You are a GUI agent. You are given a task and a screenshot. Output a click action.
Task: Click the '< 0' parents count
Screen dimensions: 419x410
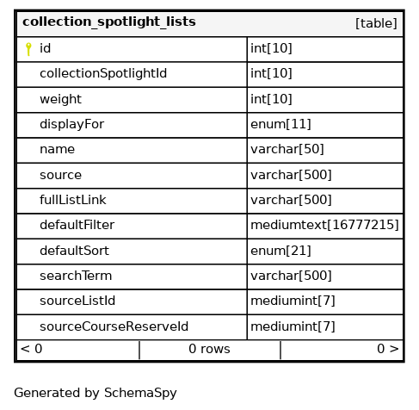click(x=32, y=349)
